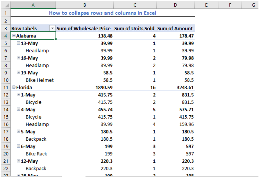Select Florida's 3243.61 amount cell
This screenshot has height=177, width=259.
[176, 87]
